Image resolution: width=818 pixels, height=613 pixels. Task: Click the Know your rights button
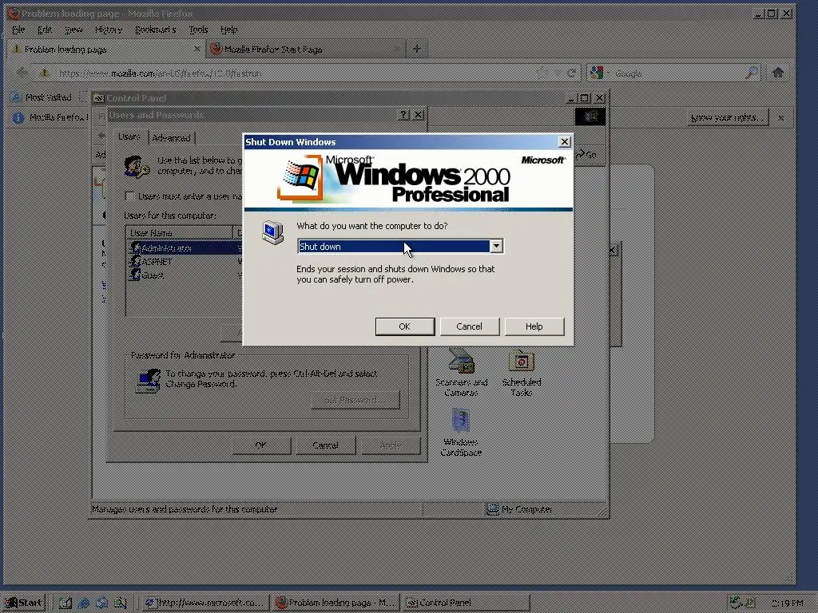pyautogui.click(x=729, y=118)
